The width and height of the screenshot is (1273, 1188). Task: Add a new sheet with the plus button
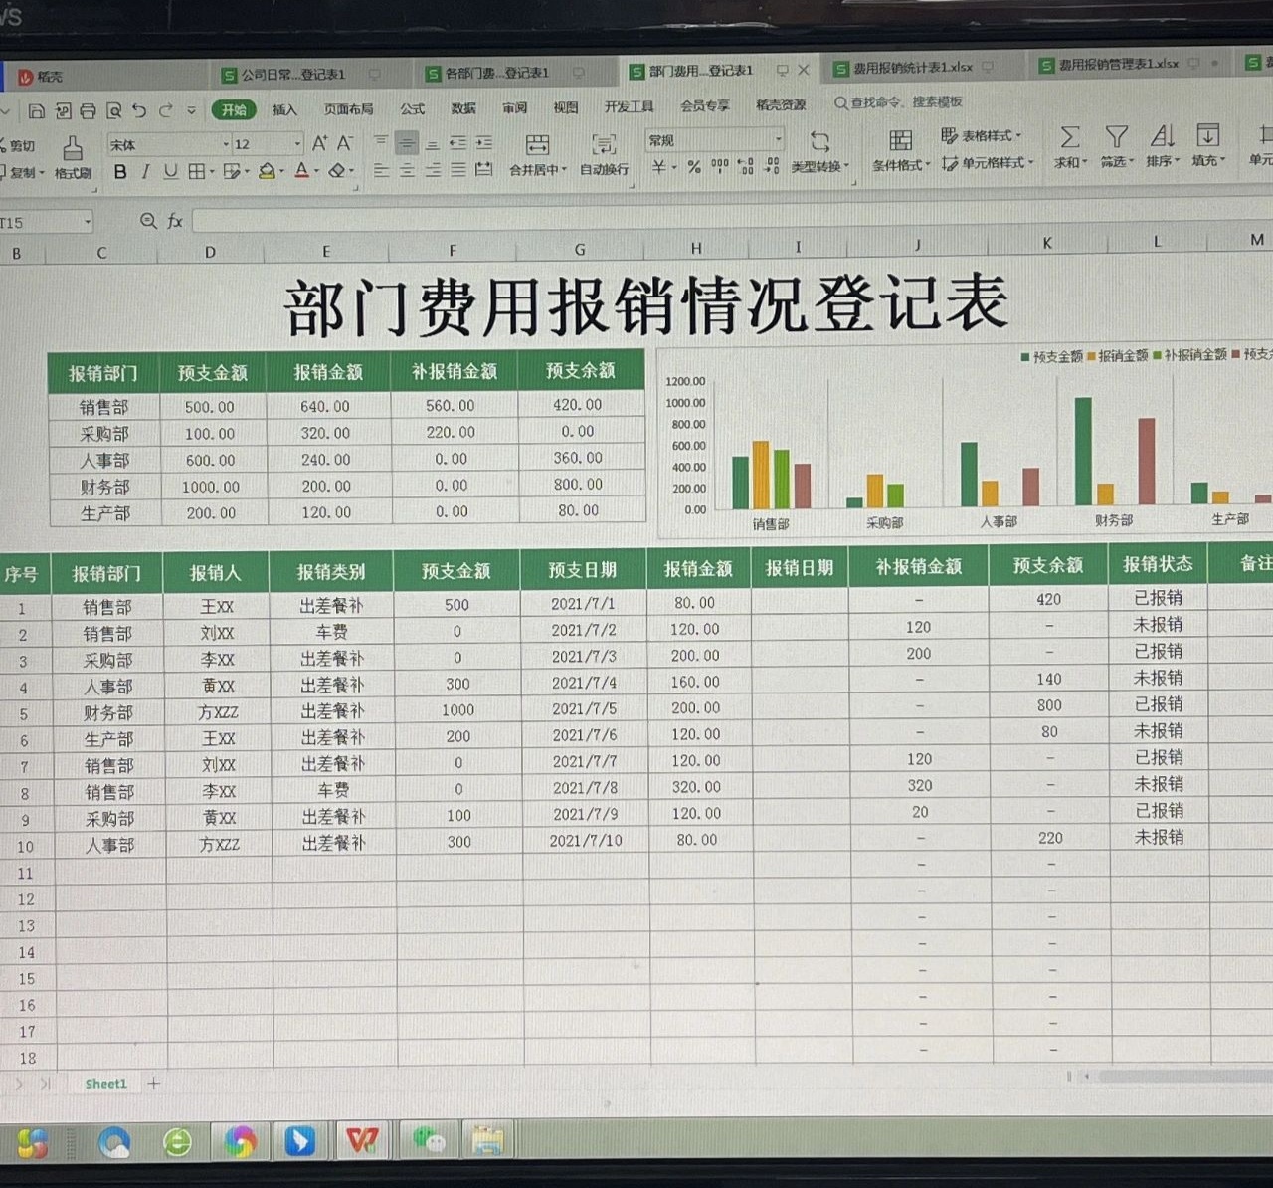click(153, 1083)
